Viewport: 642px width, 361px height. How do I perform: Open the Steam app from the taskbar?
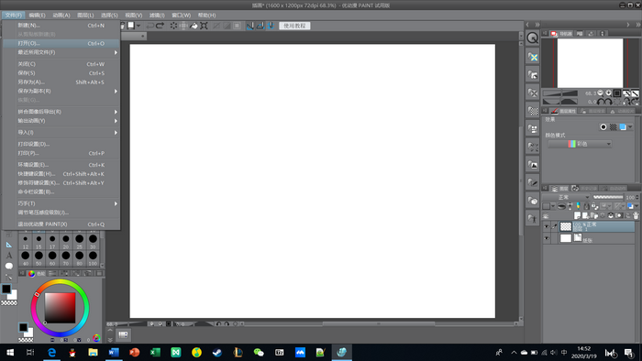pyautogui.click(x=217, y=352)
